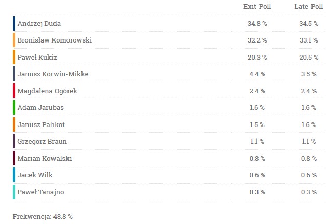Click Komorowski's 33.1 % late-poll value

coord(308,40)
